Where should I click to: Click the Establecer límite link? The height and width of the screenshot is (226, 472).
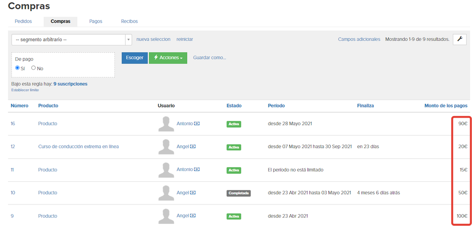[x=25, y=90]
